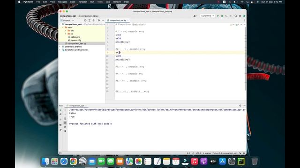The width and height of the screenshot is (300, 168).
Task: Start debugging with the bug icon
Action: 222,16
